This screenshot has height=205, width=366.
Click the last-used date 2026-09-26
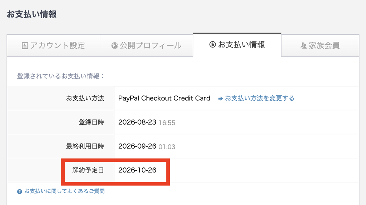pyautogui.click(x=137, y=146)
